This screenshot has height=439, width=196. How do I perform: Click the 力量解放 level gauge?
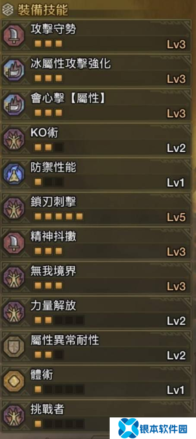pos(58,320)
